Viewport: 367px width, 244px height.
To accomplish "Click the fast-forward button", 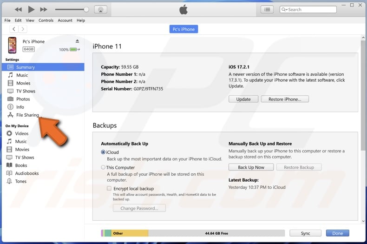I will [44, 9].
